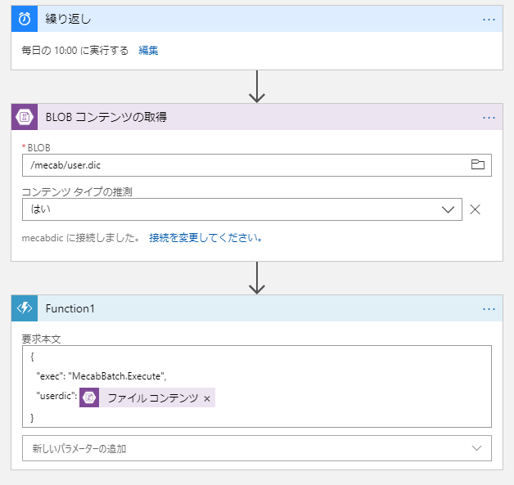Open ellipsis menu for the BLOB step
514x485 pixels.
489,117
